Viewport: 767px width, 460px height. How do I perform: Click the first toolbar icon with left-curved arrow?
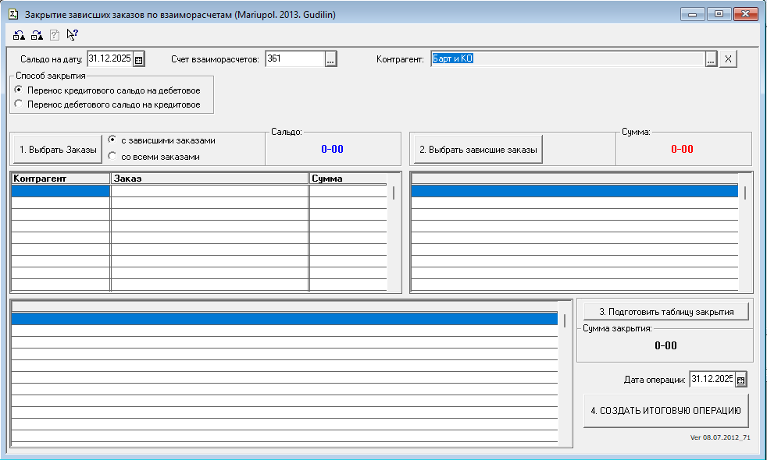coord(19,35)
